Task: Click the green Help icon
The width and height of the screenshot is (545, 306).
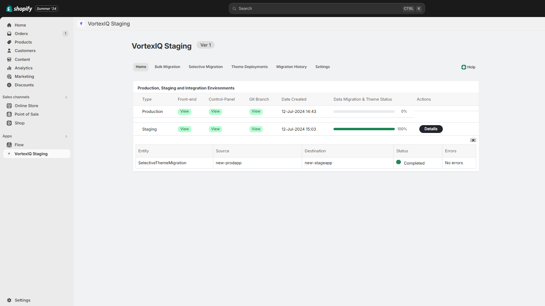Action: tap(464, 67)
